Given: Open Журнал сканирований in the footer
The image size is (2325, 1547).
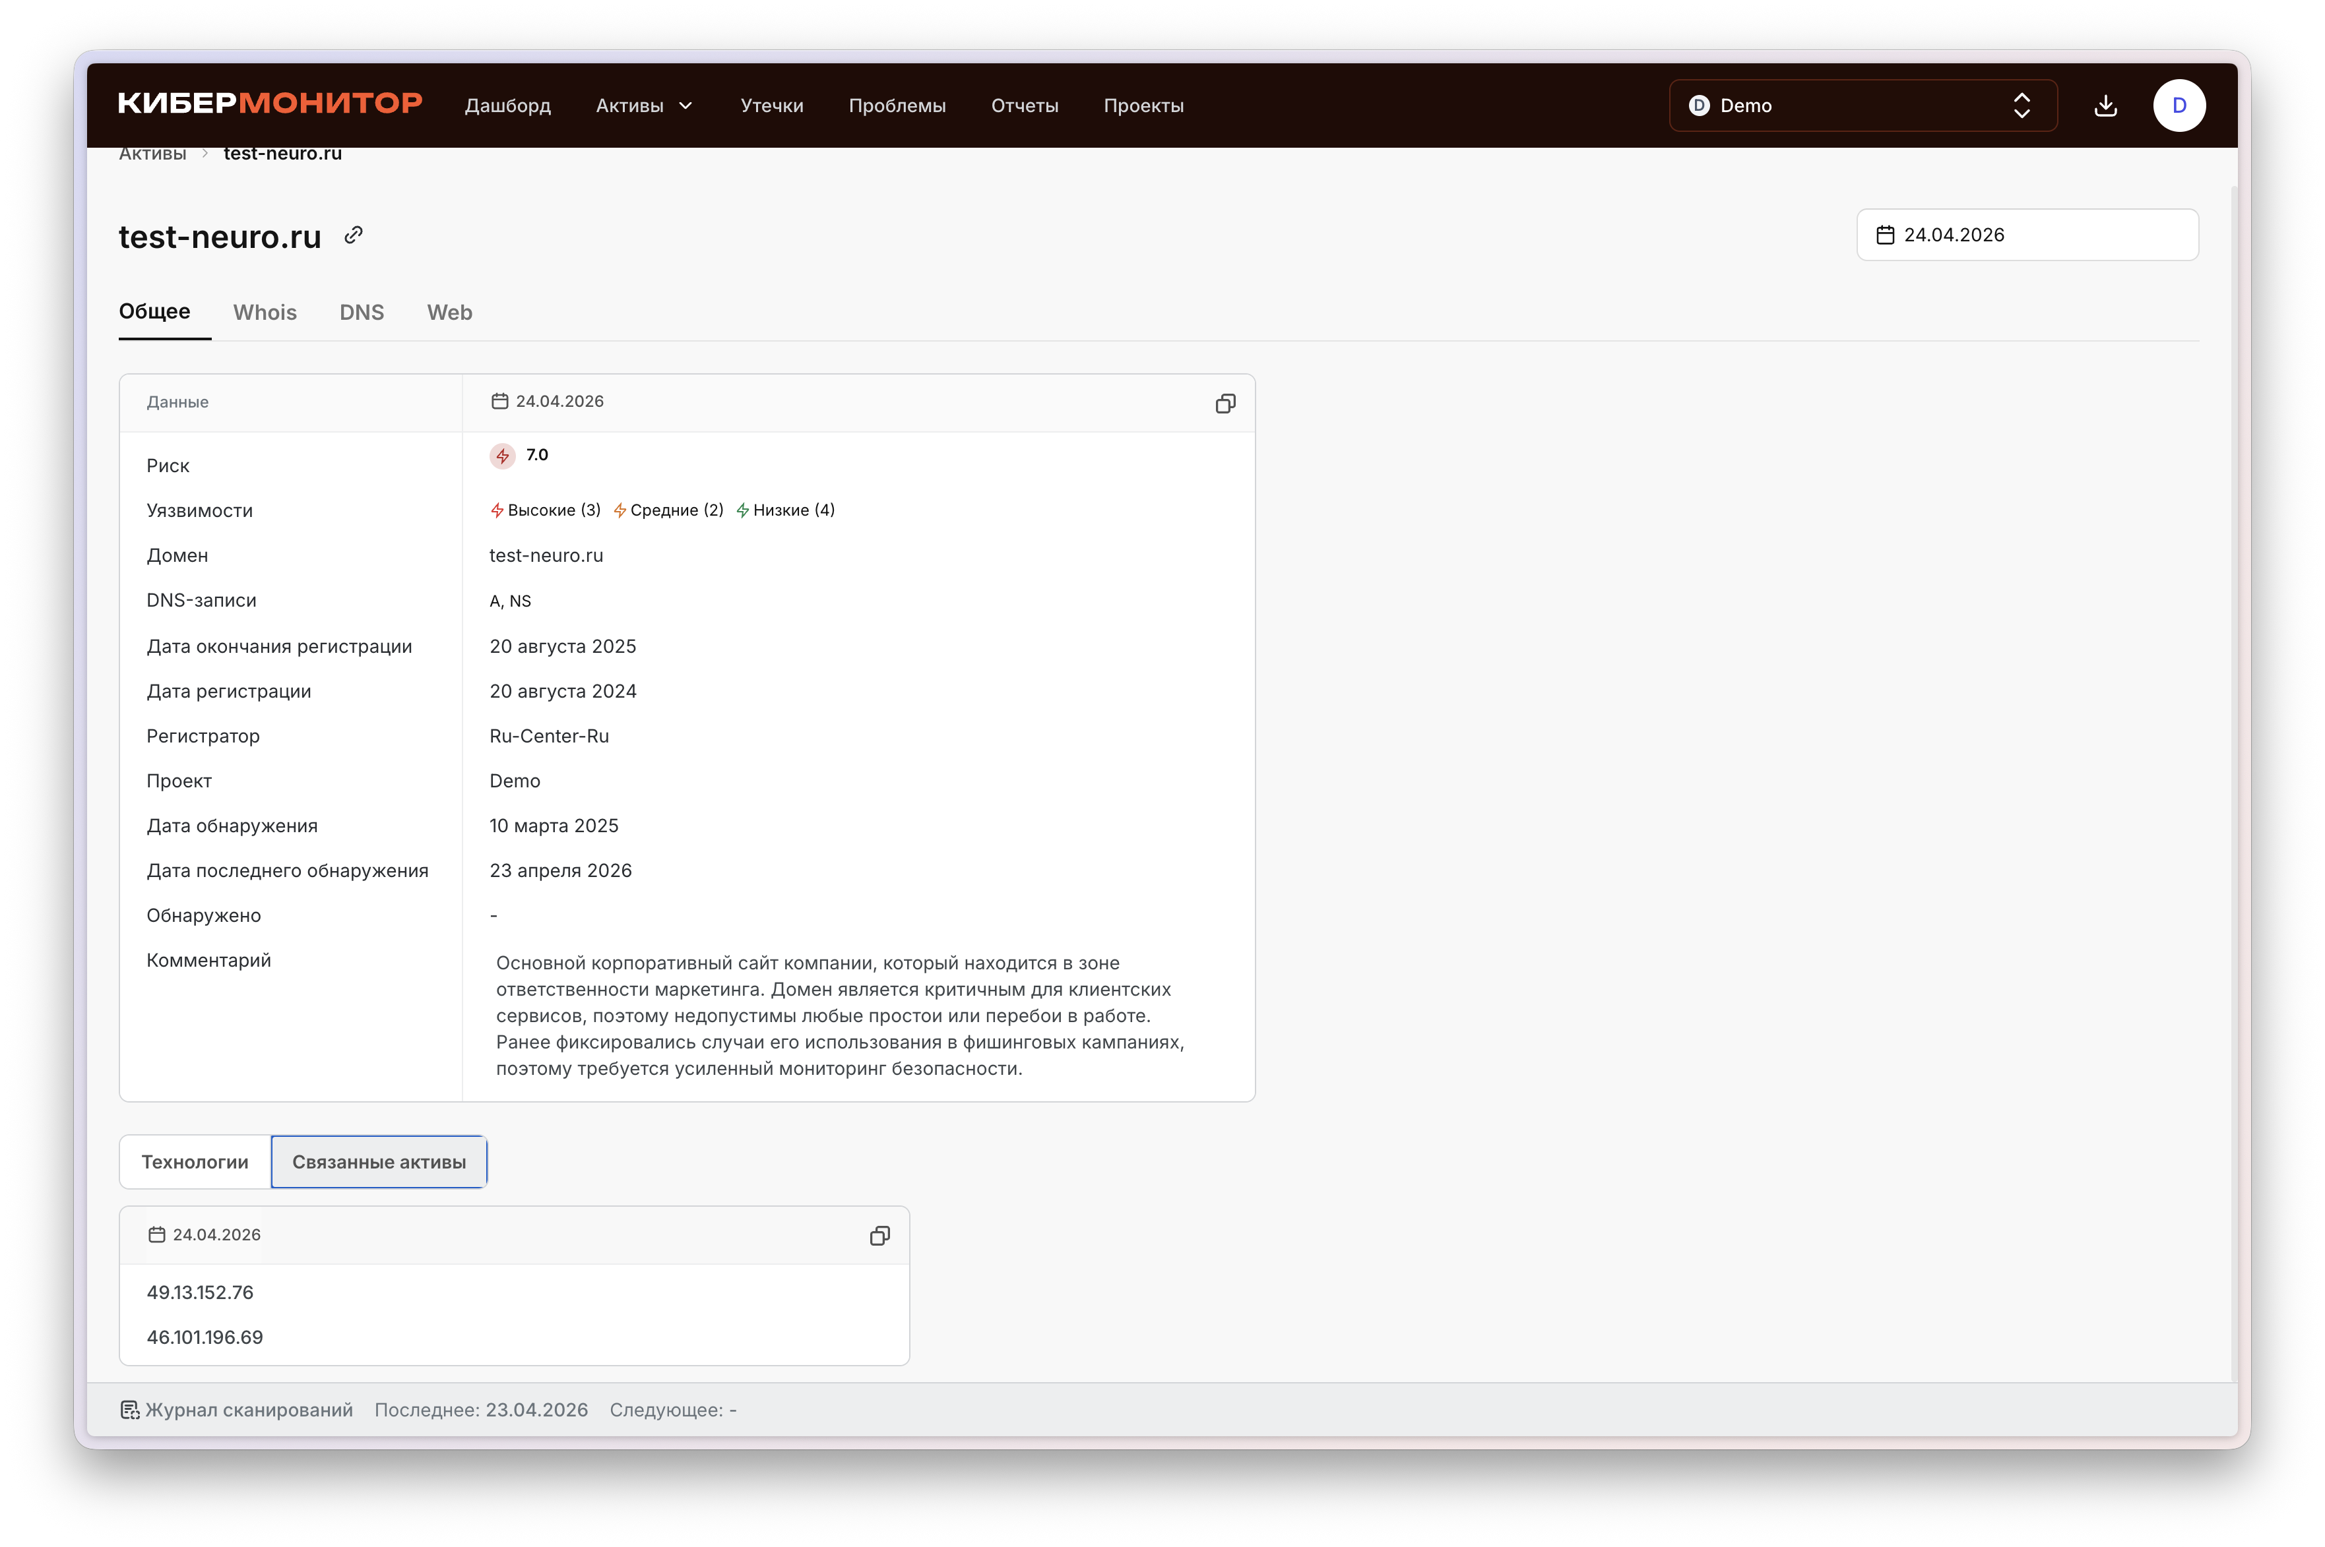Looking at the screenshot, I should coord(237,1410).
